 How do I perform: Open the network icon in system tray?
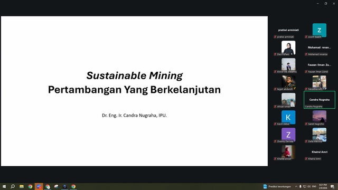pos(305,186)
